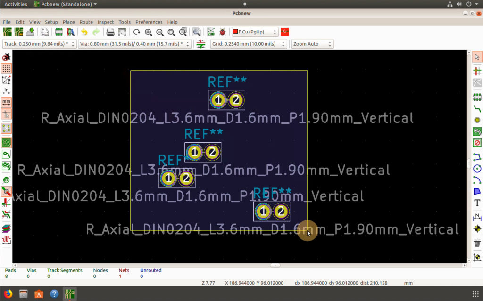483x301 pixels.
Task: Disable design rule checking toggle
Action: coord(6,57)
